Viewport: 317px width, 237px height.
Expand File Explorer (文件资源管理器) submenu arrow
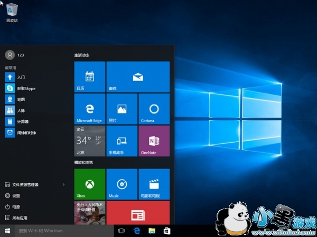click(x=63, y=185)
